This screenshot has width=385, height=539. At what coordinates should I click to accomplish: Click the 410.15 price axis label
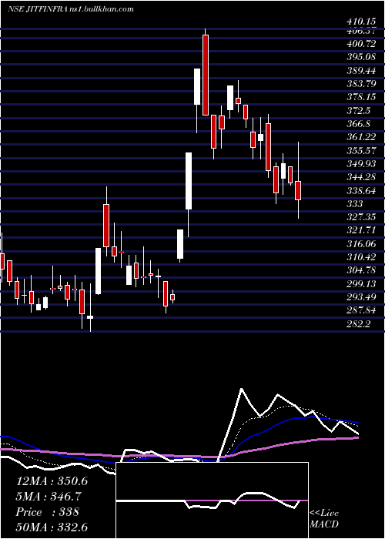(x=361, y=22)
